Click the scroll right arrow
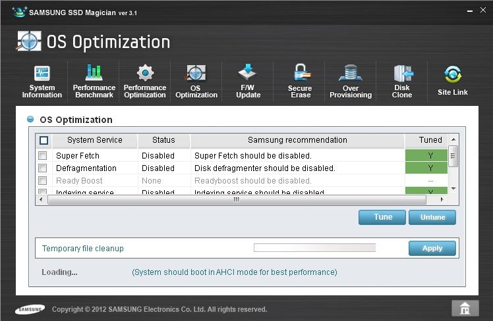Screen dimensions: 493x321 coord(442,199)
